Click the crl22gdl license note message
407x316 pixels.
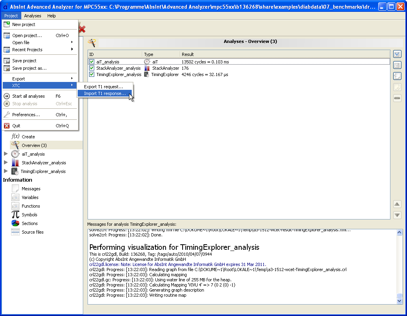pyautogui.click(x=177, y=264)
